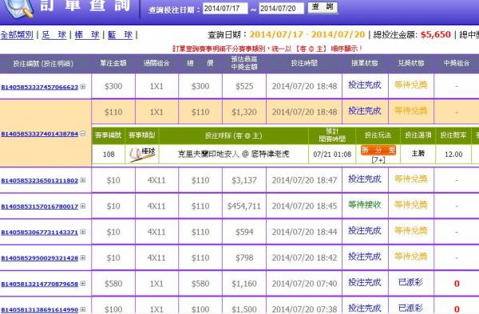Image resolution: width=479 pixels, height=314 pixels.
Task: Click the odds value 12.00
Action: click(453, 155)
